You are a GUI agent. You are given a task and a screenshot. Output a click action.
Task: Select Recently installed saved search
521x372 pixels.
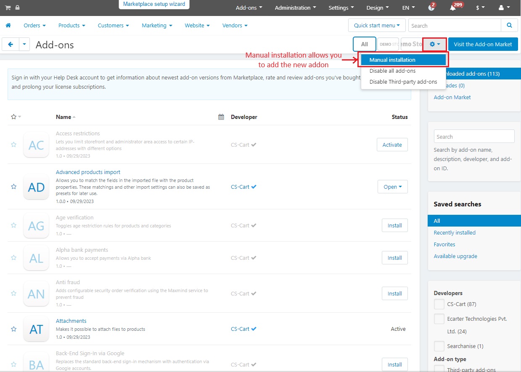click(455, 232)
